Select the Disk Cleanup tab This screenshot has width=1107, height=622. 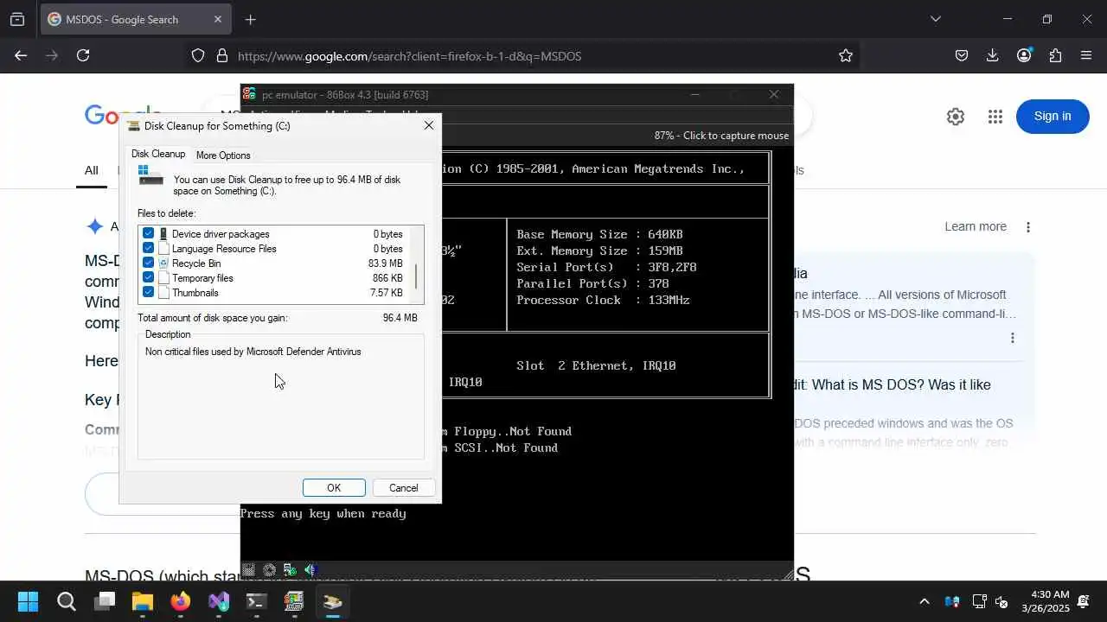click(158, 154)
